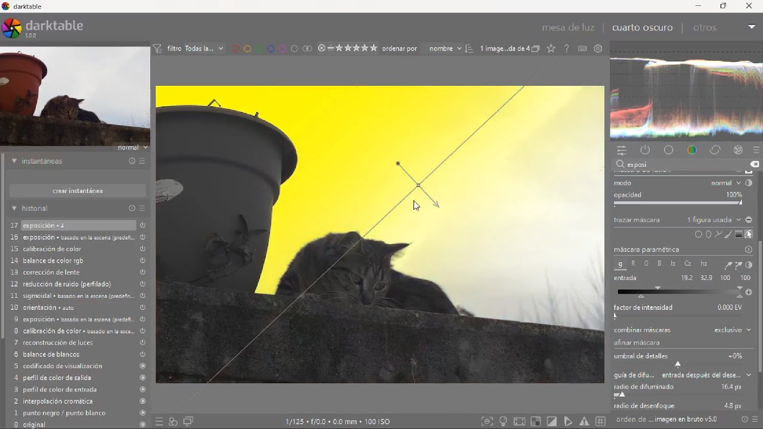Select history entry reducción de ruido (perfilado)
Image resolution: width=763 pixels, height=429 pixels.
coord(67,284)
